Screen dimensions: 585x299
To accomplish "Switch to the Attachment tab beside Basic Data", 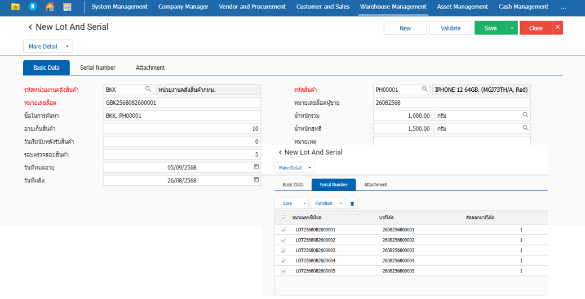I will (x=150, y=68).
